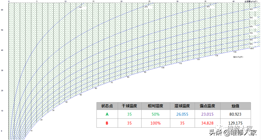Select the 焓(kJ/kg干) enthalpy axis label
This screenshot has height=140, width=261.
coord(238,57)
